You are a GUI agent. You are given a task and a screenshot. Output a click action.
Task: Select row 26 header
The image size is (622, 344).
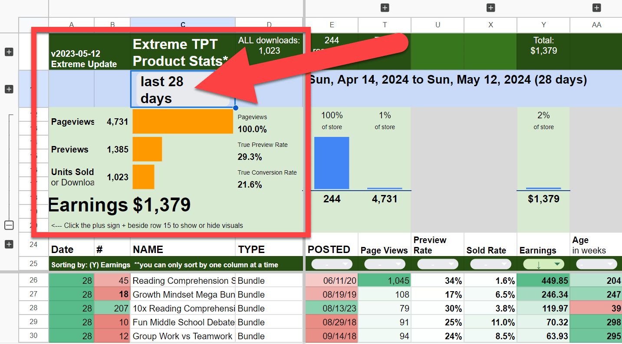(x=33, y=280)
